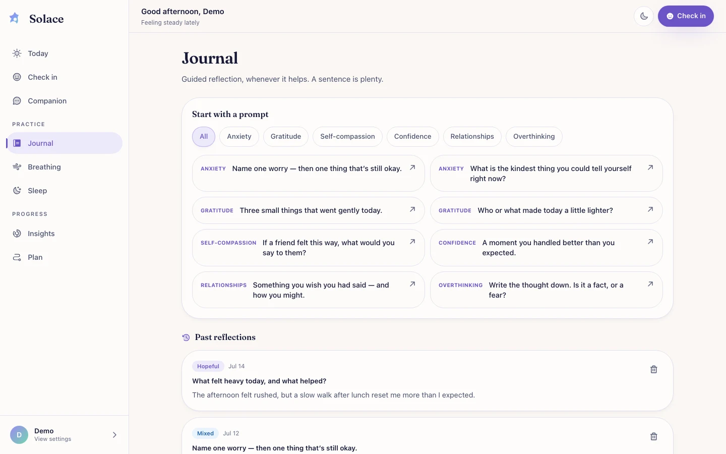Image resolution: width=726 pixels, height=454 pixels.
Task: Open the Breathing practice
Action: [x=64, y=167]
